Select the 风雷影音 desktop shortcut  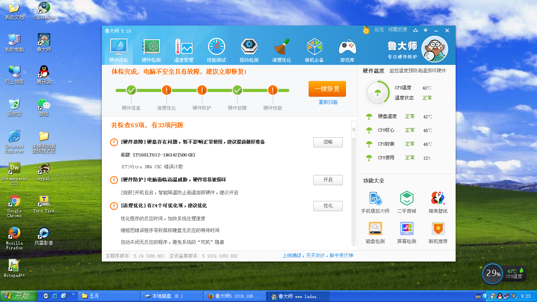[44, 236]
